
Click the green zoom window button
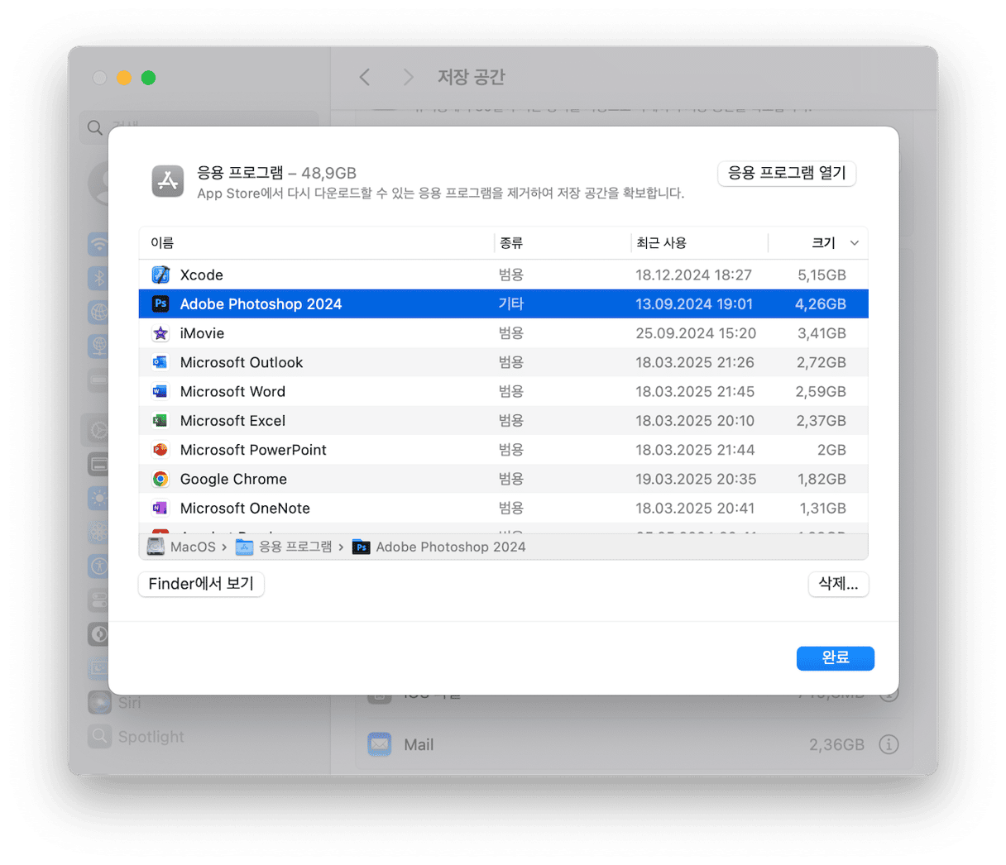148,78
